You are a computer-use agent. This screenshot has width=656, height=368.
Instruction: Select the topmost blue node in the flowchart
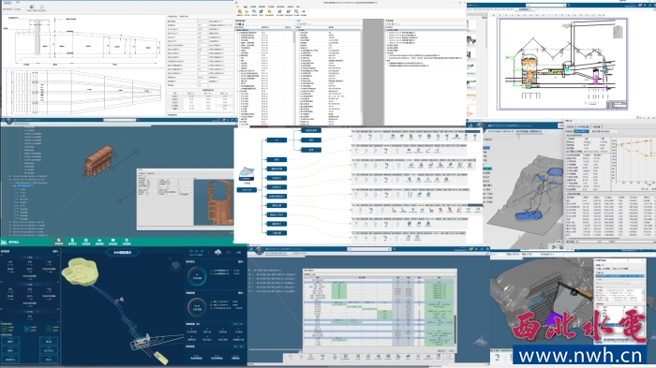click(311, 130)
